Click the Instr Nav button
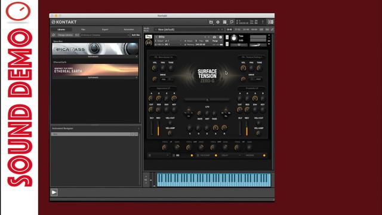 click(135, 35)
